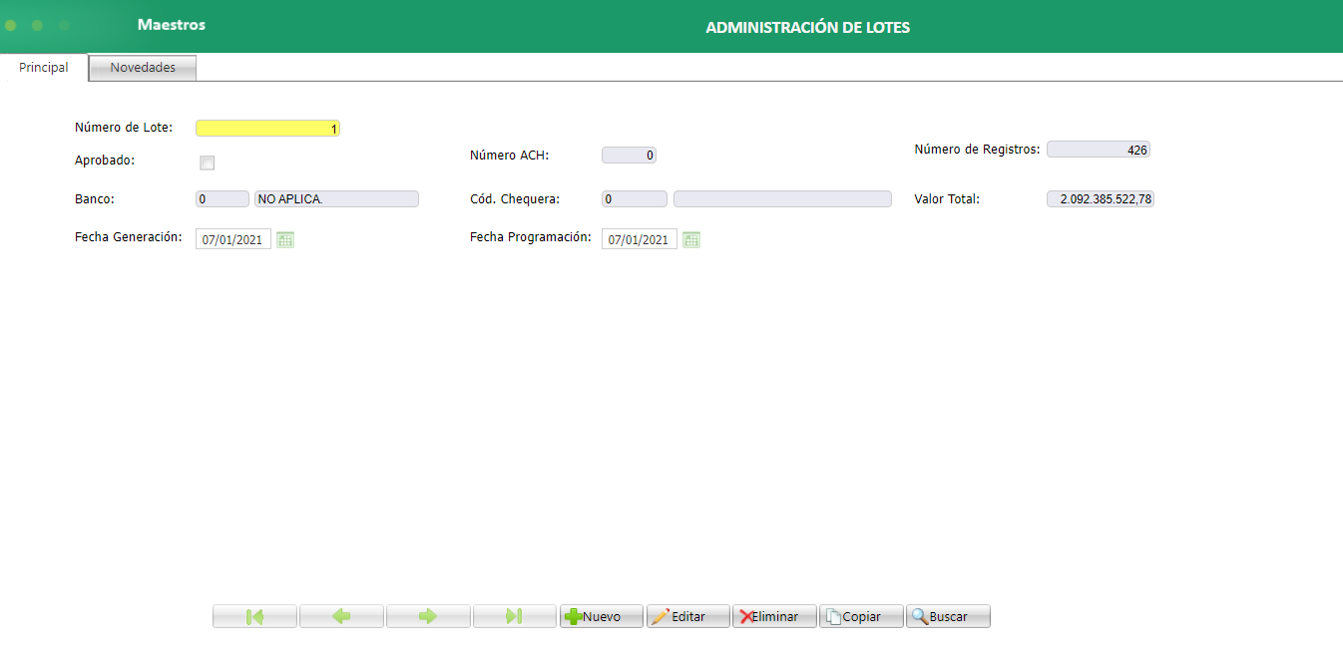Click the Valor Total field
Viewport: 1343px width, 653px height.
click(1101, 198)
